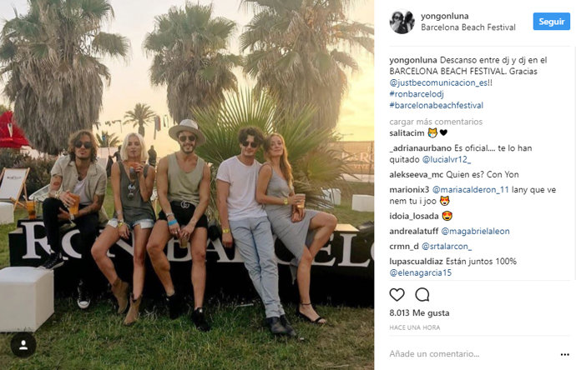View the 8.013 Me gusta likes list

pyautogui.click(x=419, y=313)
